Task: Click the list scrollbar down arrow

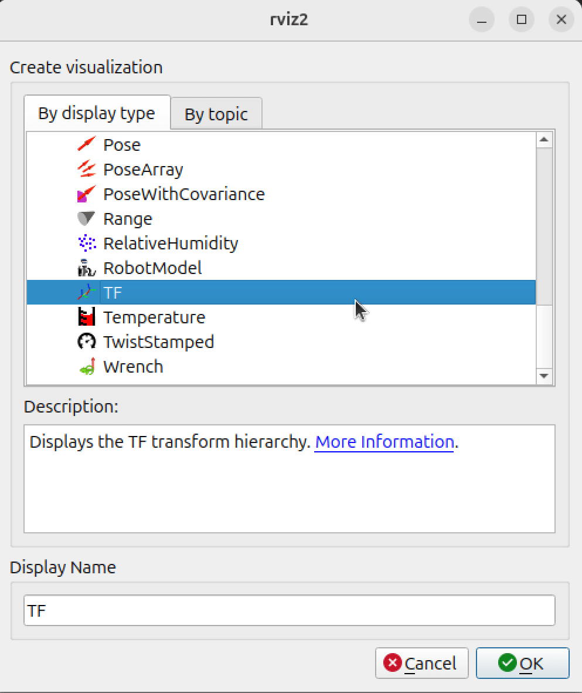Action: pos(544,376)
